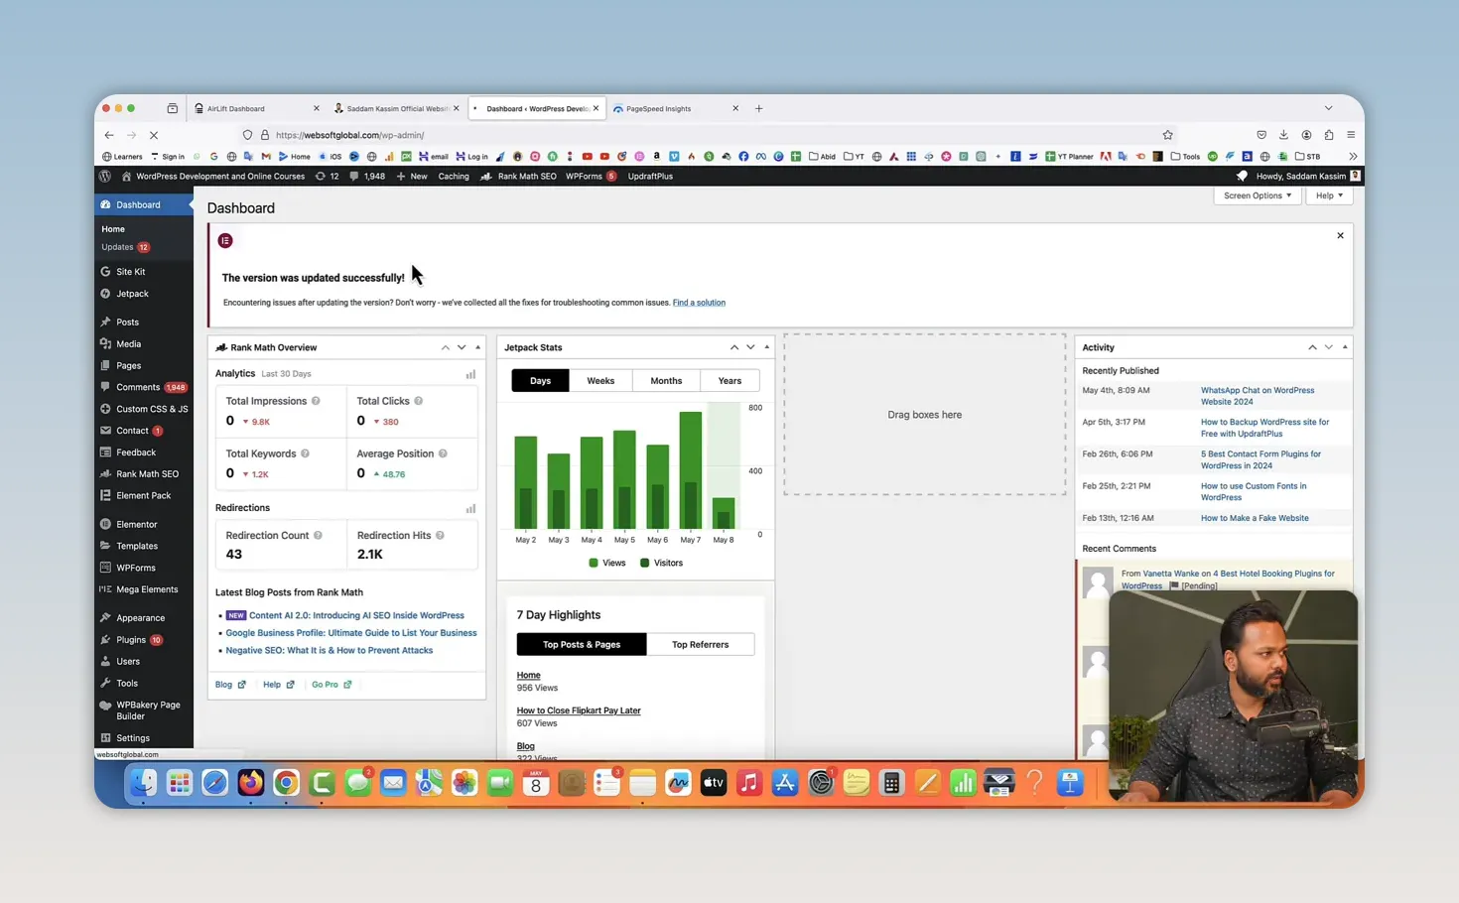Select the Top Posts & Pages tab
Viewport: 1459px width, 903px height.
582,645
